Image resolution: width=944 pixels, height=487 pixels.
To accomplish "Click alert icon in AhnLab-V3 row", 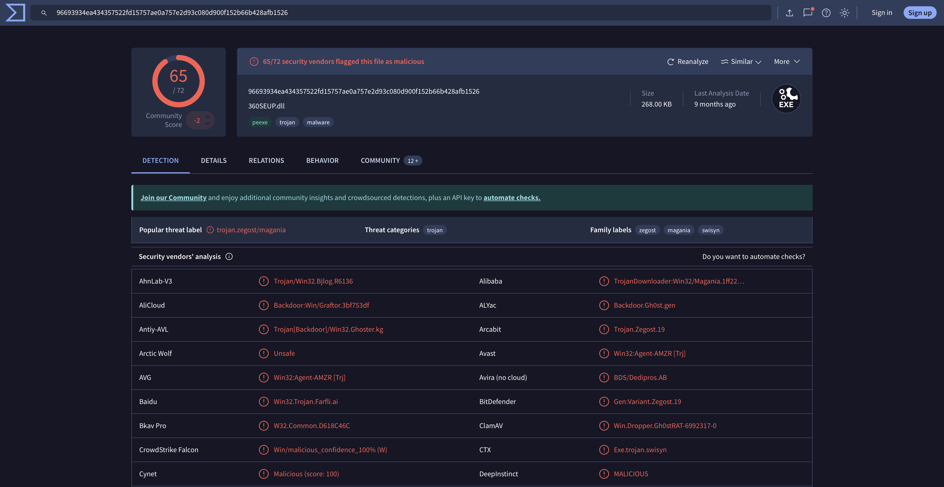I will pos(264,281).
